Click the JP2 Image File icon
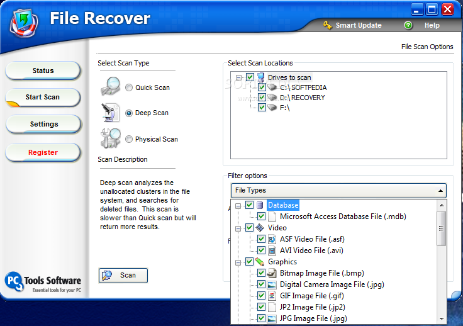The width and height of the screenshot is (463, 326). pyautogui.click(x=272, y=307)
